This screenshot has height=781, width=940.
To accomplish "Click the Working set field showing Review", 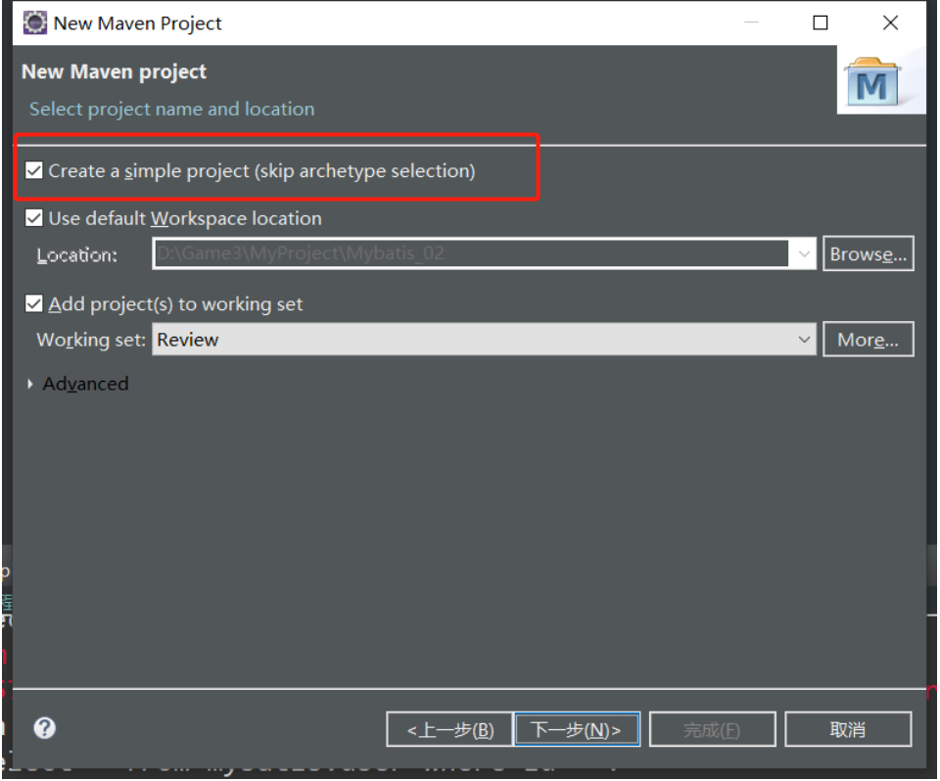I will (470, 340).
